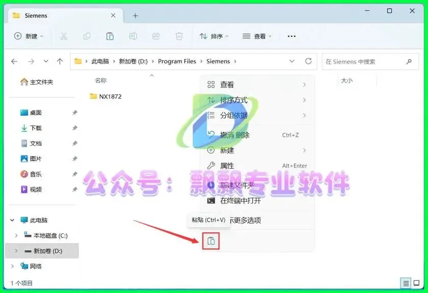Select 网络 in navigation tree

pos(31,266)
